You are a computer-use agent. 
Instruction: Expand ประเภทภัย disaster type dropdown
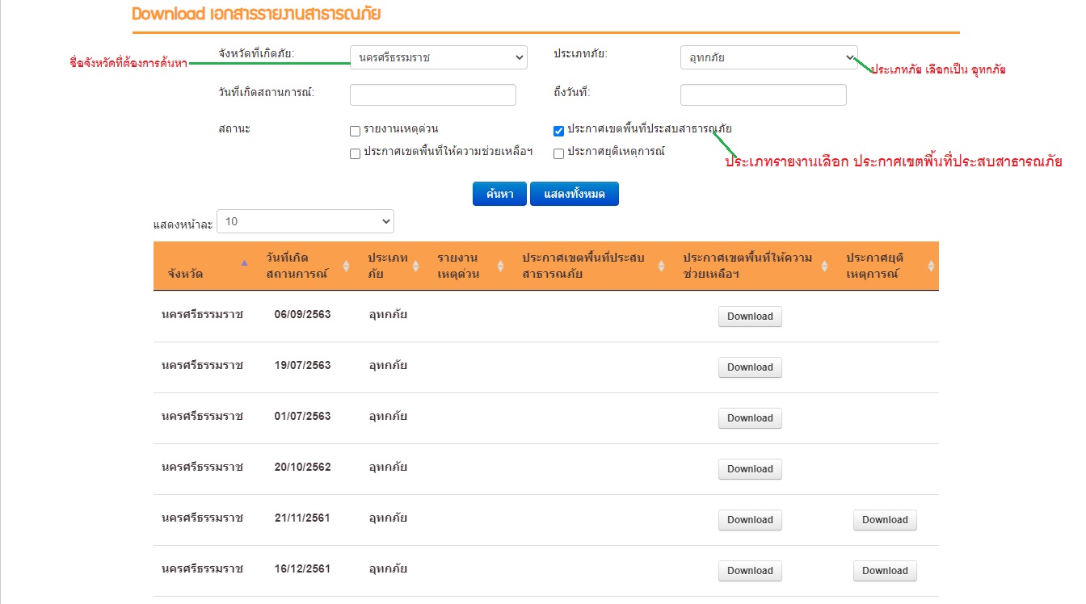[768, 57]
